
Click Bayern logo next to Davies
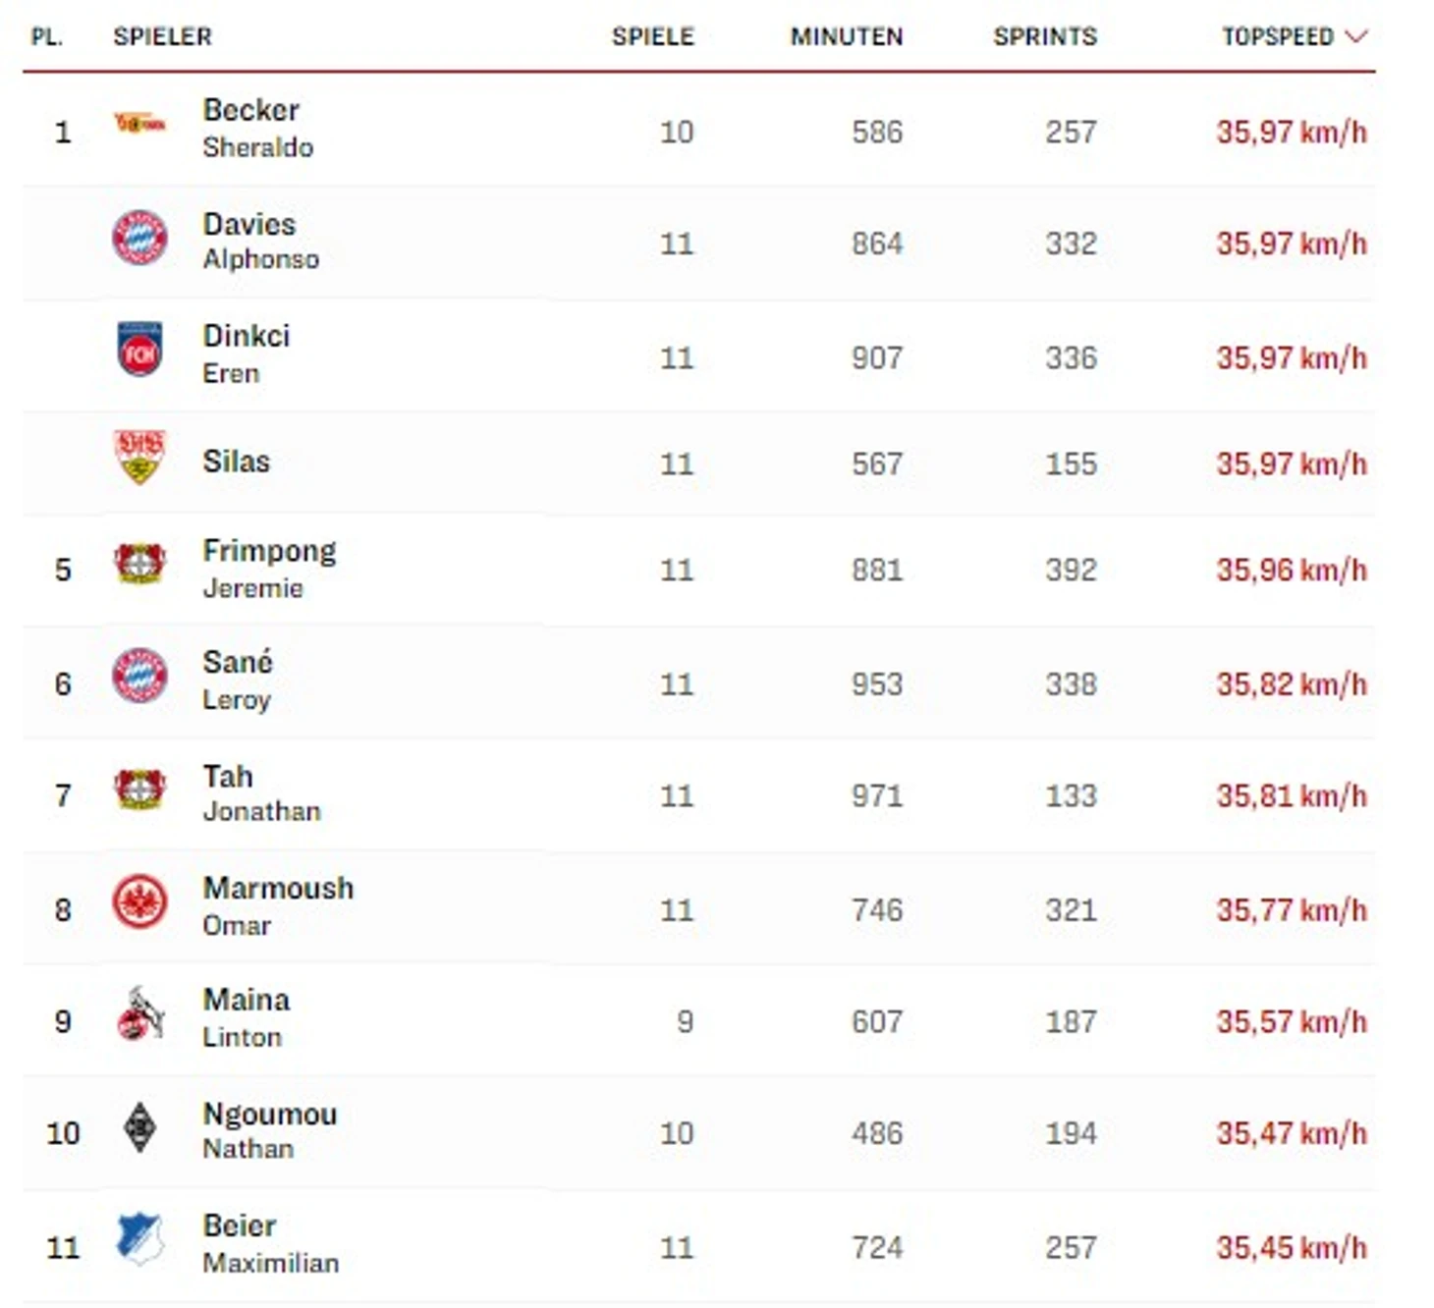coord(139,238)
